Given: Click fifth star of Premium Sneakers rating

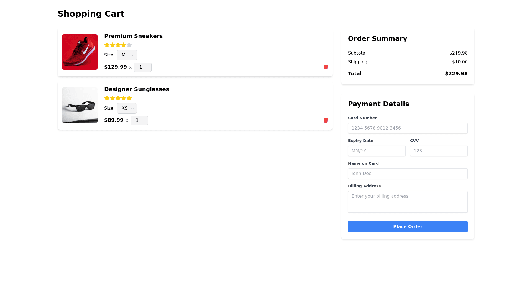Looking at the screenshot, I should [x=129, y=45].
